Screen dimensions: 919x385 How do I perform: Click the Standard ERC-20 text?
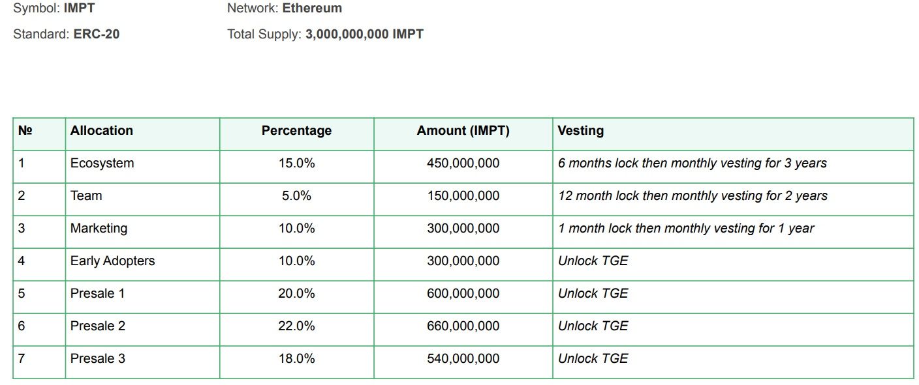pyautogui.click(x=66, y=34)
